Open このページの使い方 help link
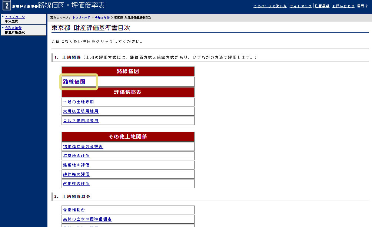372x227 pixels. click(270, 6)
